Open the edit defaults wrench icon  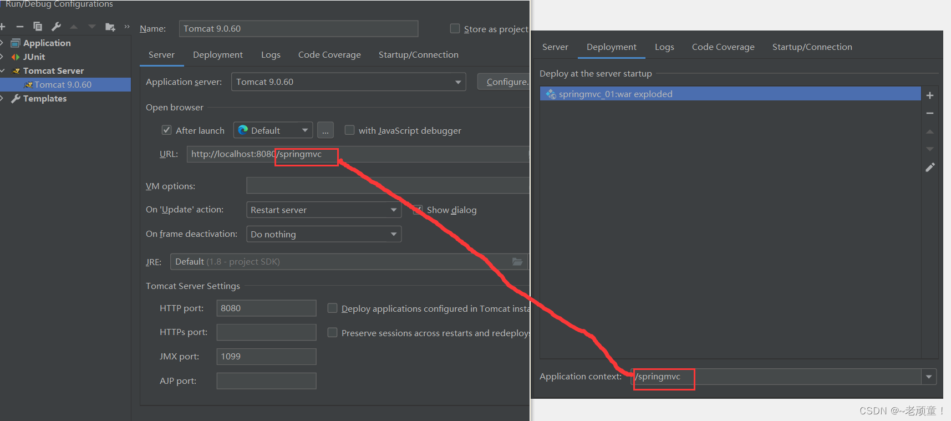pyautogui.click(x=56, y=27)
